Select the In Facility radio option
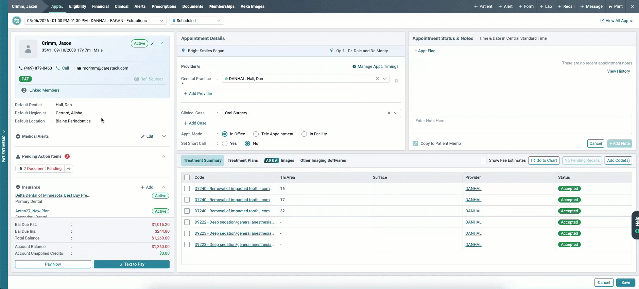The height and width of the screenshot is (289, 639). tap(304, 134)
